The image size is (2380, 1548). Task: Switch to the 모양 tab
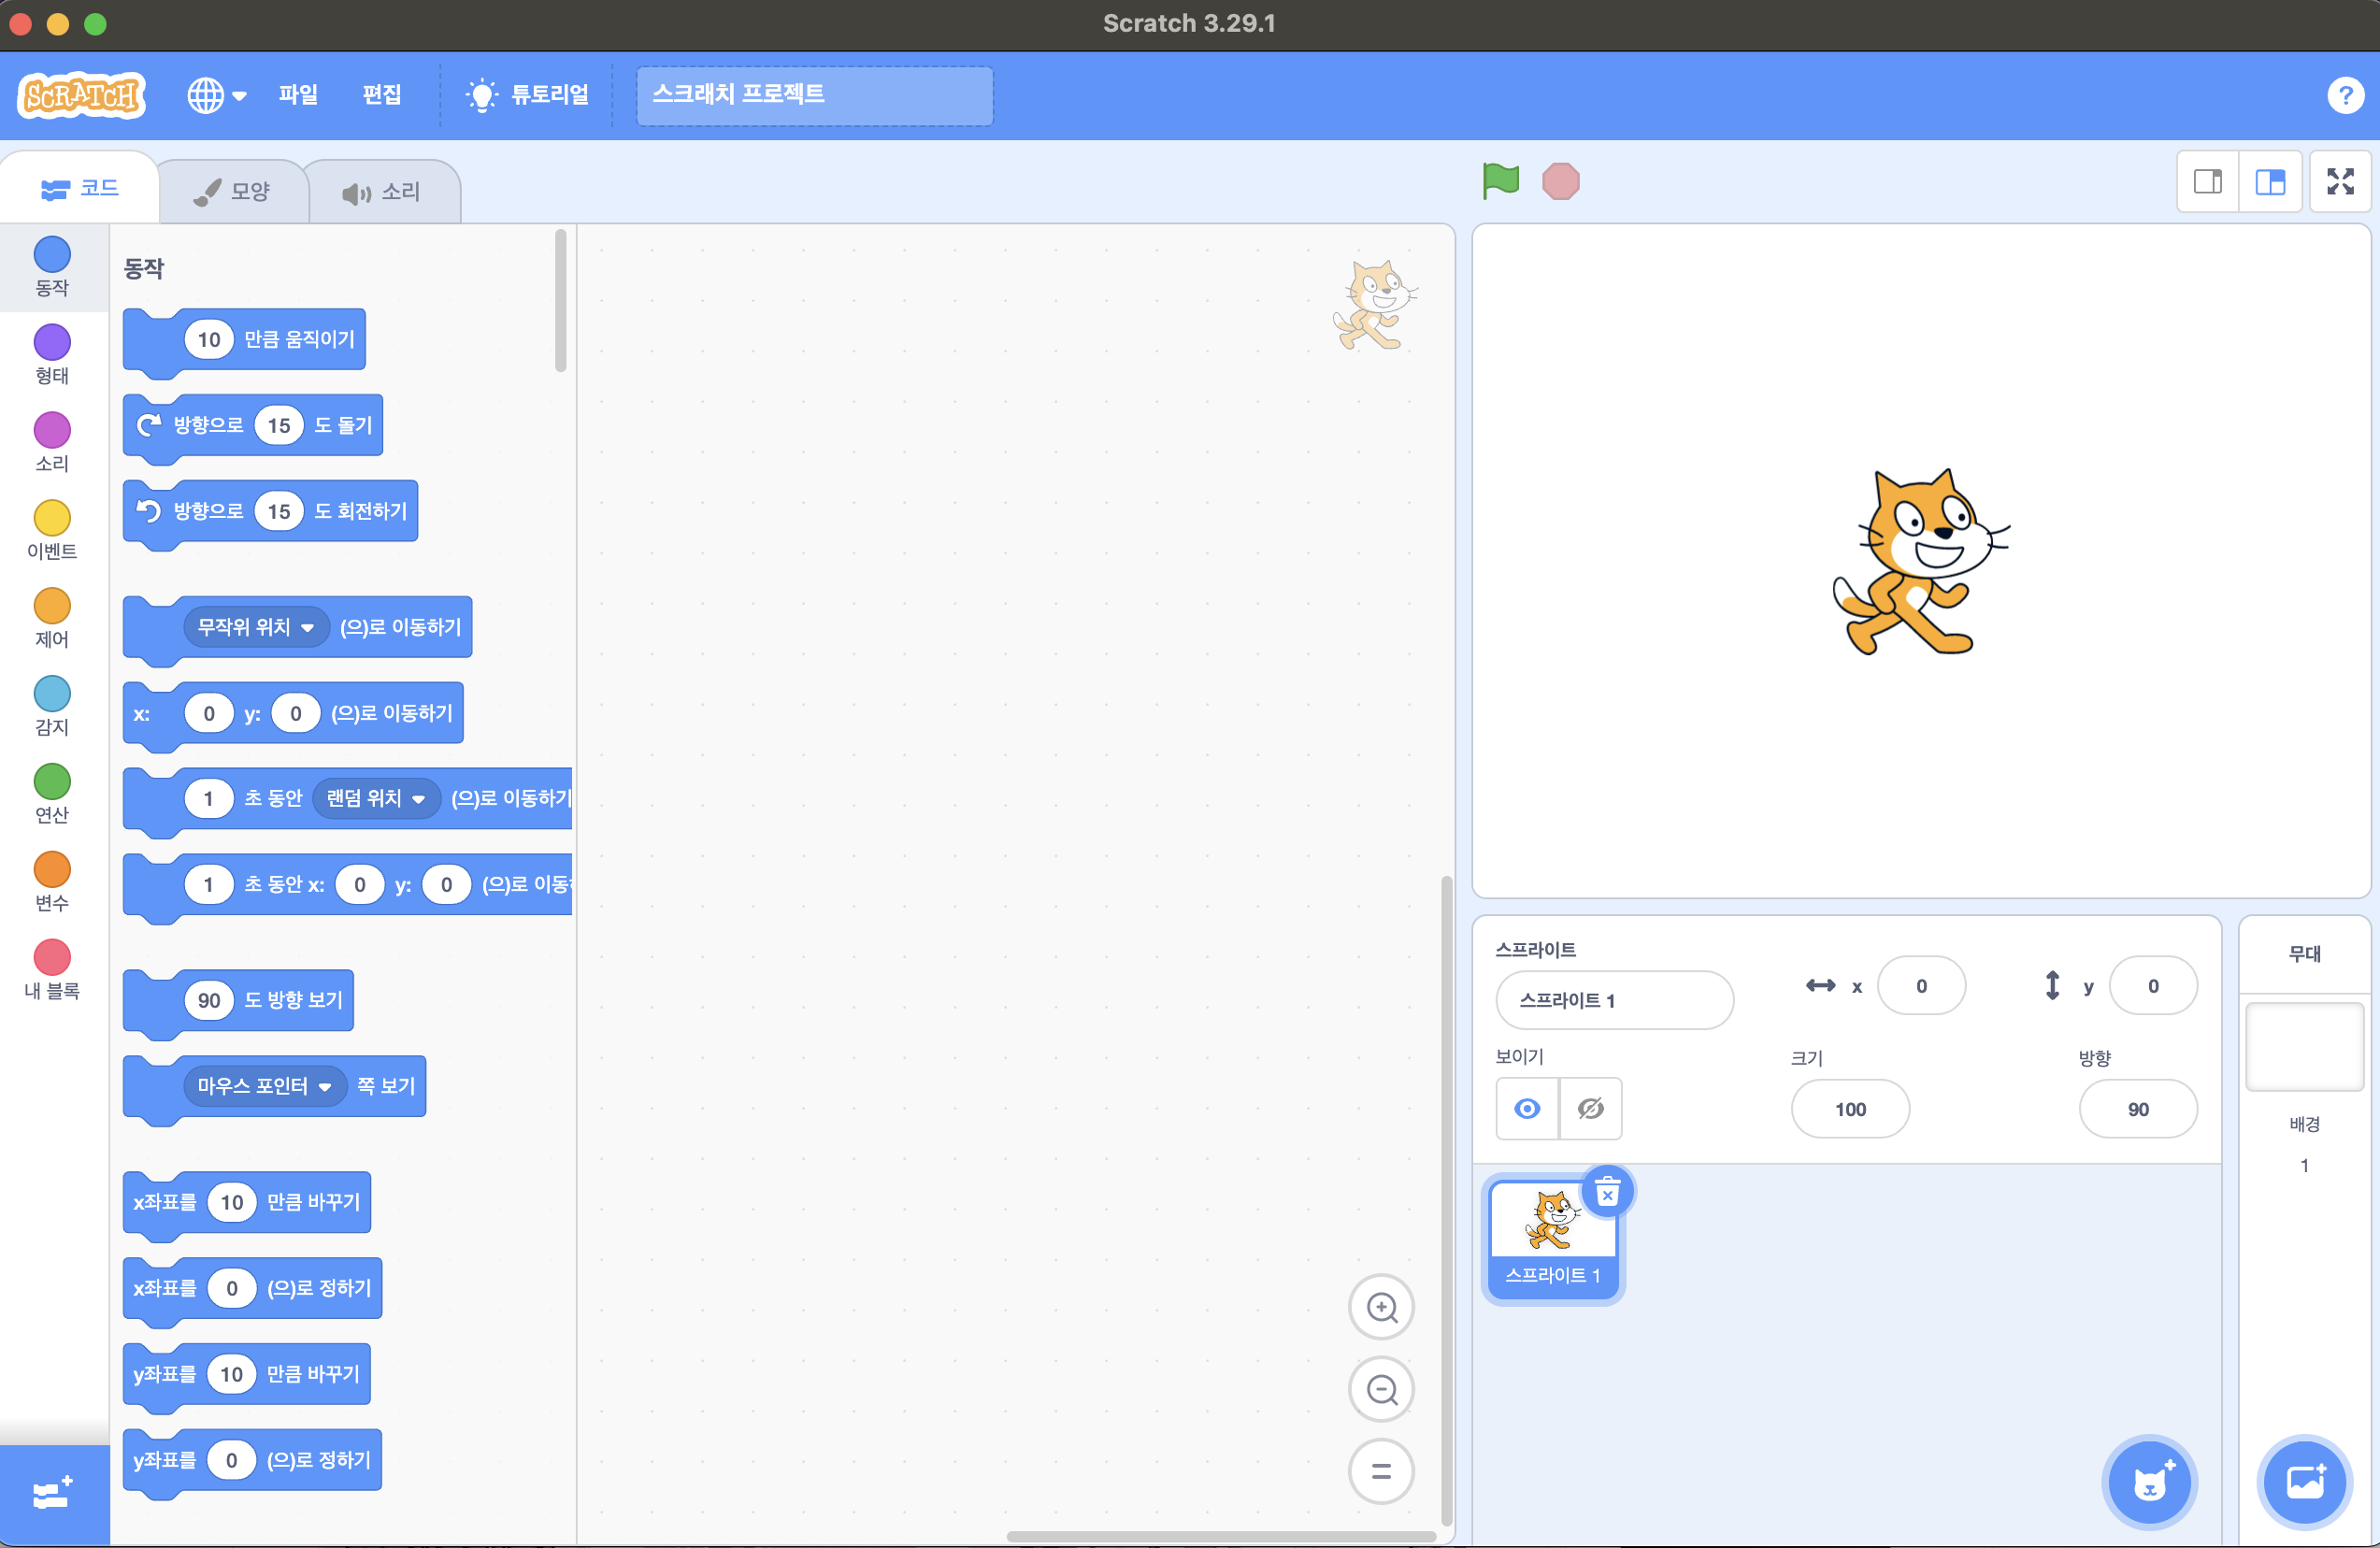tap(233, 191)
